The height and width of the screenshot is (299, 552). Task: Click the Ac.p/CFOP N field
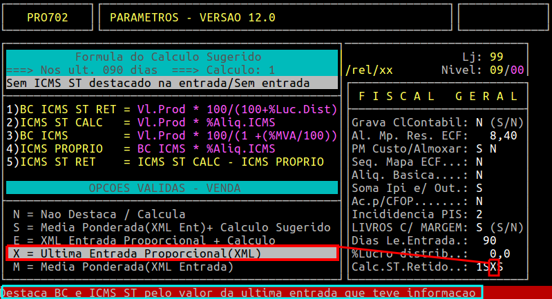479,201
